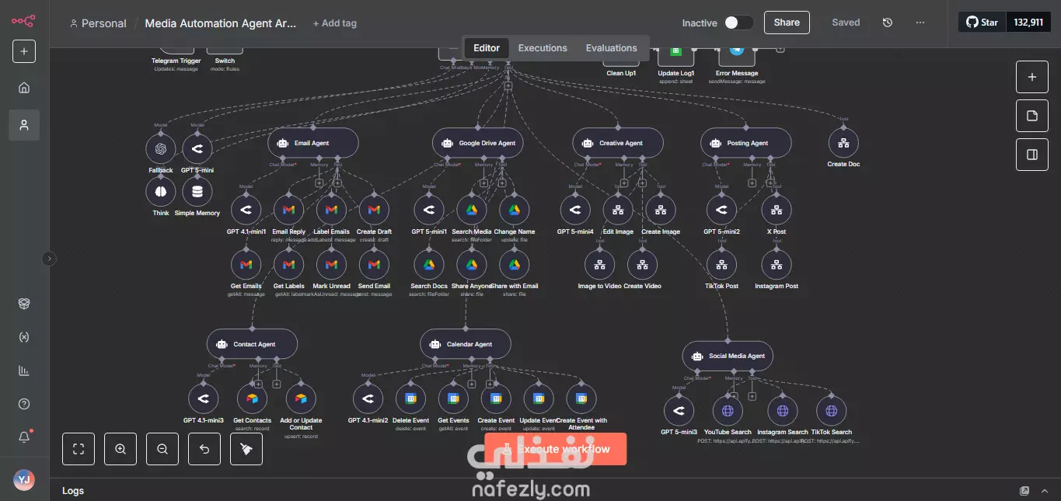Switch to the Evaluations tab
Viewport: 1061px width, 501px height.
[x=612, y=48]
